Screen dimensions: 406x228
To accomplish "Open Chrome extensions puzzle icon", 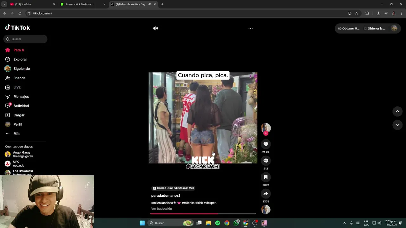I will (x=367, y=13).
